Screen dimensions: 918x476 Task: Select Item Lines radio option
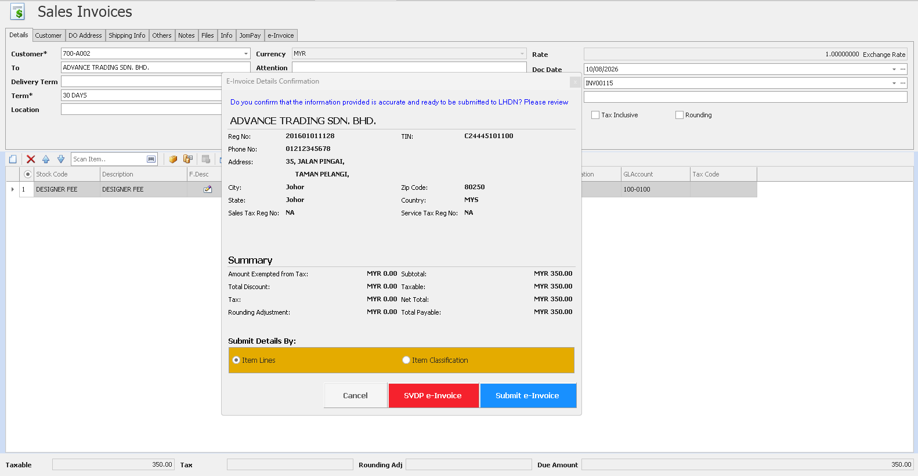coord(236,360)
